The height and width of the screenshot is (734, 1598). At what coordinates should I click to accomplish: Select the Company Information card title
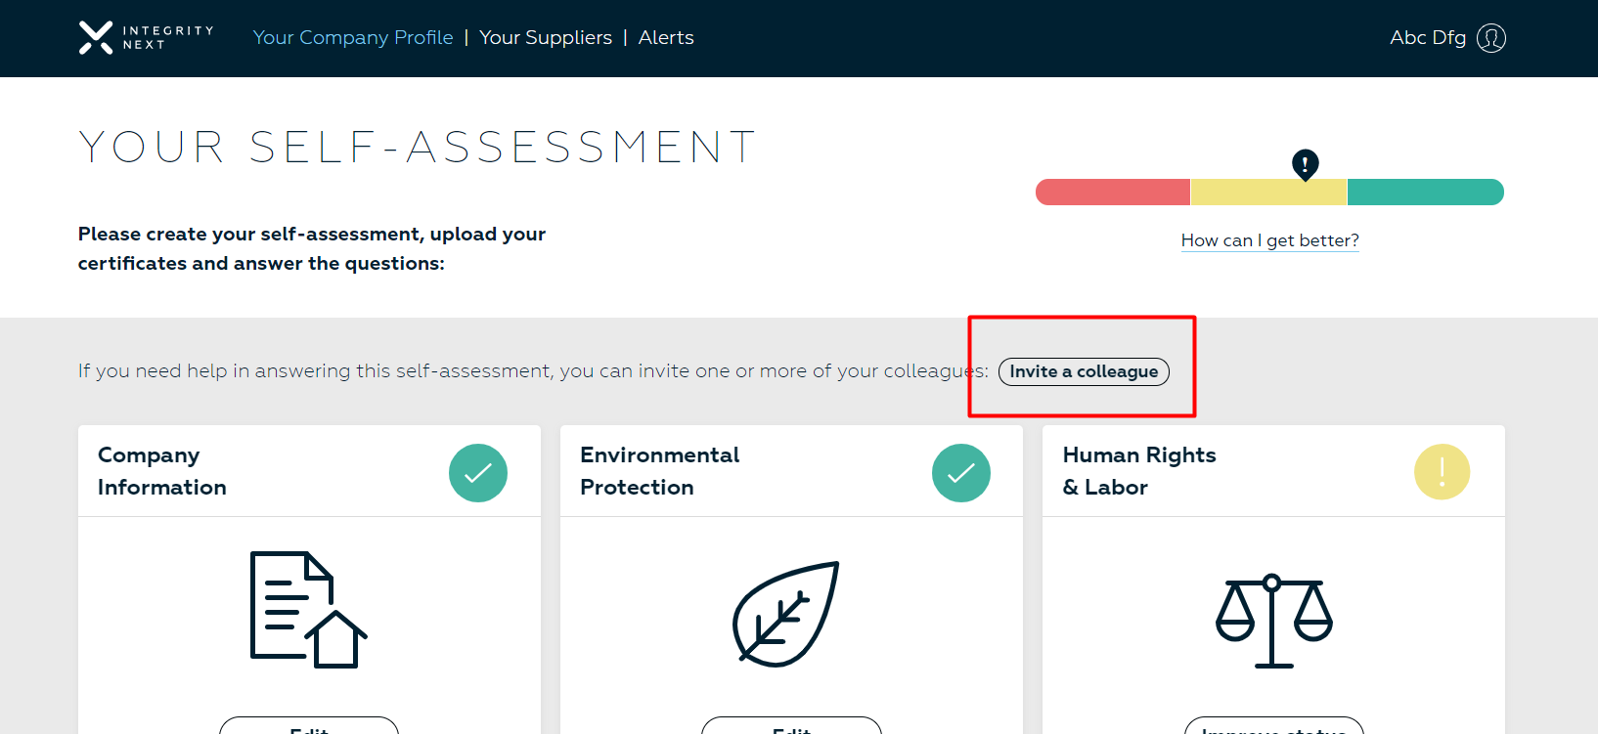click(162, 471)
